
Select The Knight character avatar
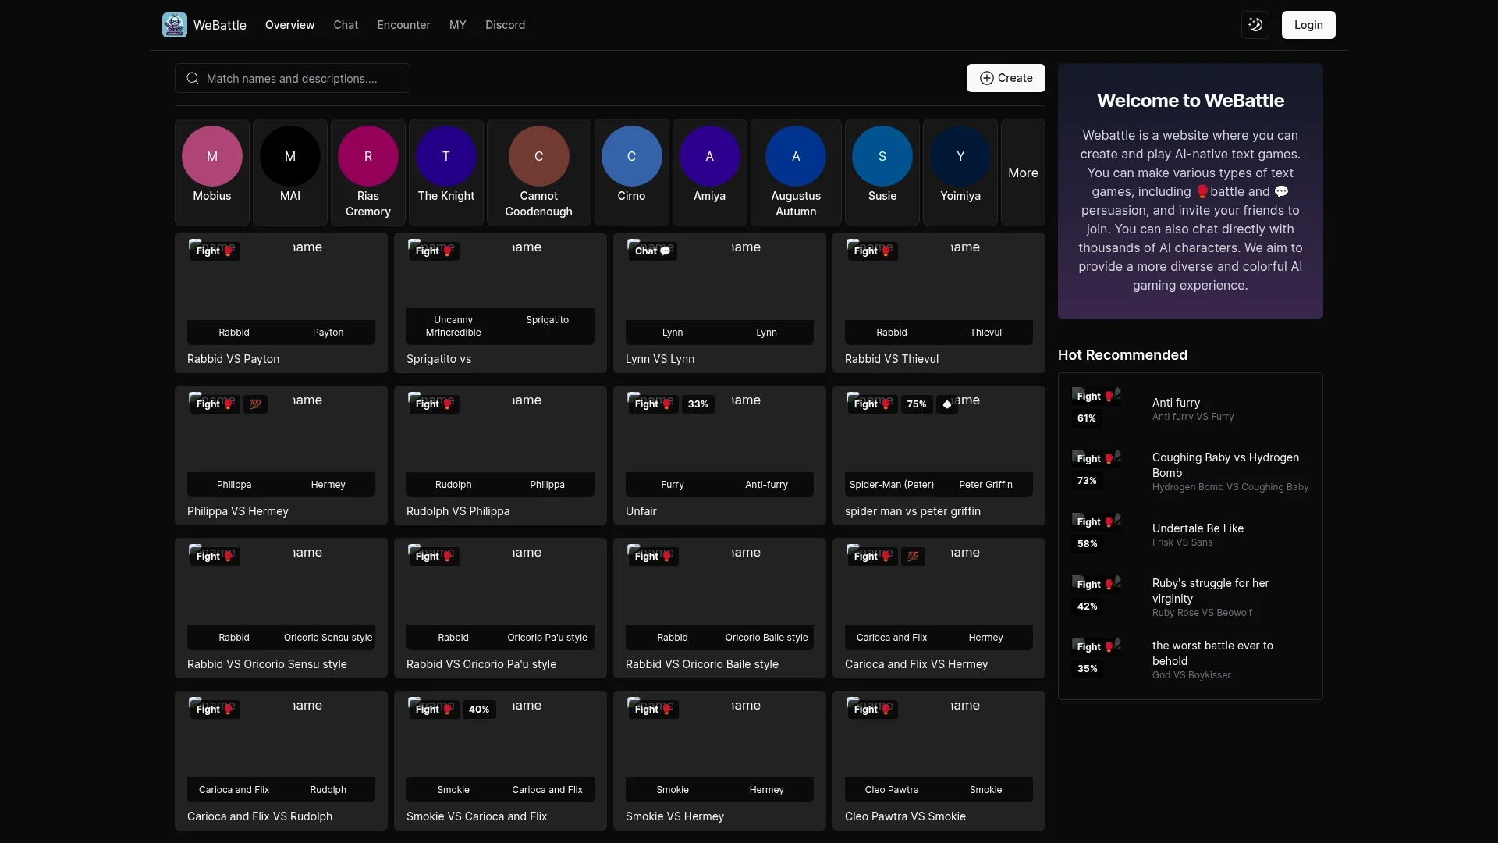(446, 156)
